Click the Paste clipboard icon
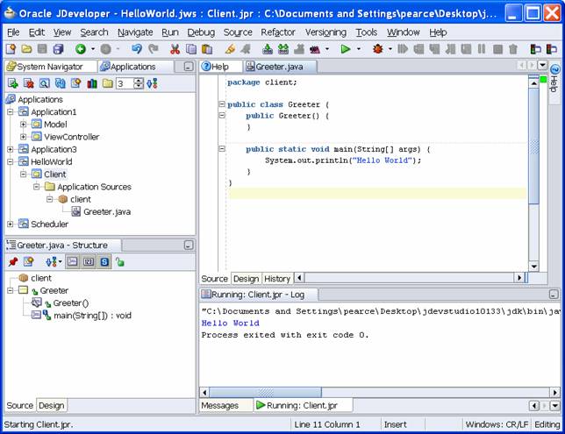565x434 pixels. point(207,48)
